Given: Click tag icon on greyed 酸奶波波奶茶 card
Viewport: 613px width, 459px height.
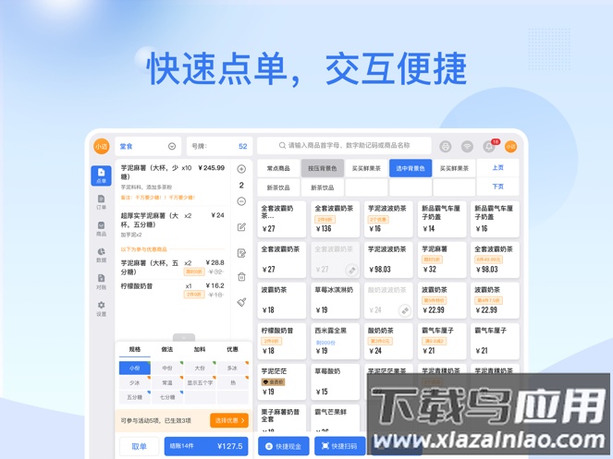Looking at the screenshot, I should [x=405, y=310].
